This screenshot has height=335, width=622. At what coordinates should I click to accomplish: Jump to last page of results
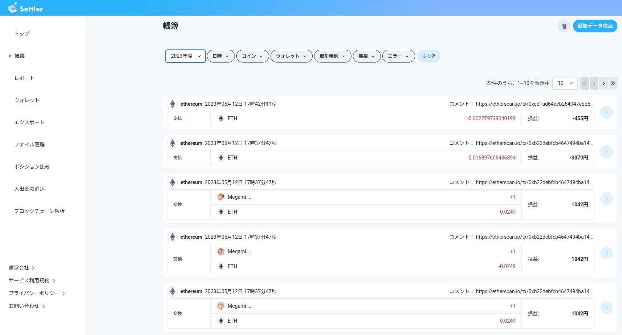(613, 83)
